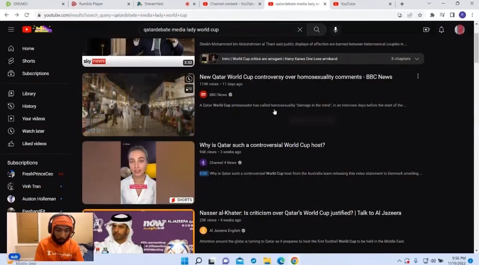Open the Channel 4 News channel link
The height and width of the screenshot is (265, 479).
223,162
